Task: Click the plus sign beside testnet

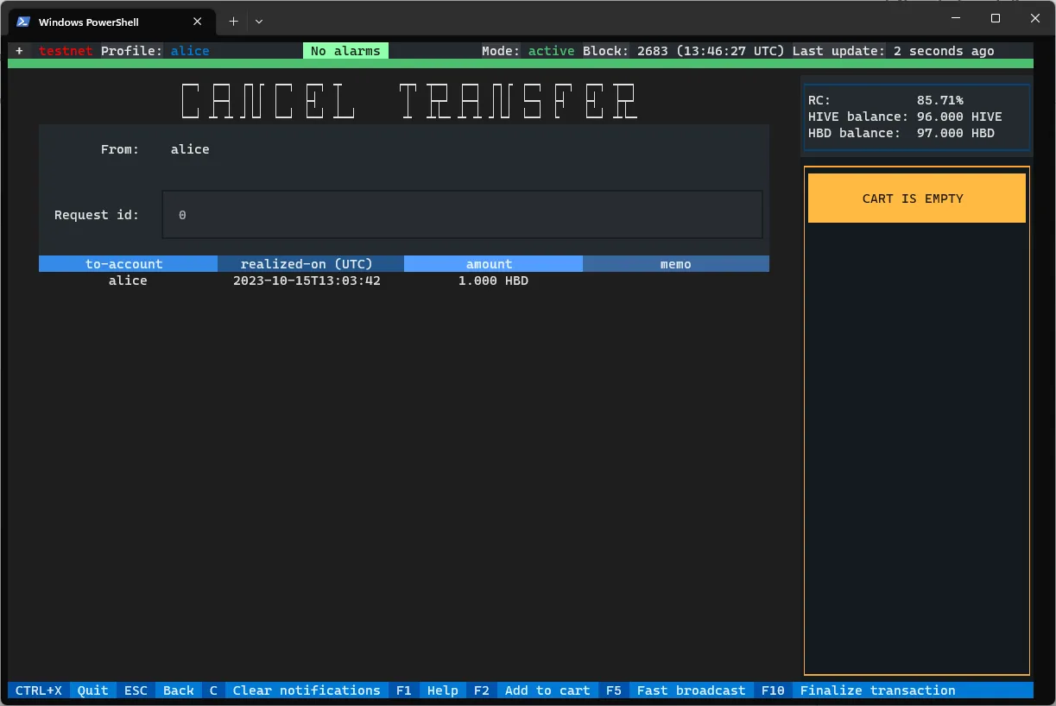Action: (x=19, y=51)
